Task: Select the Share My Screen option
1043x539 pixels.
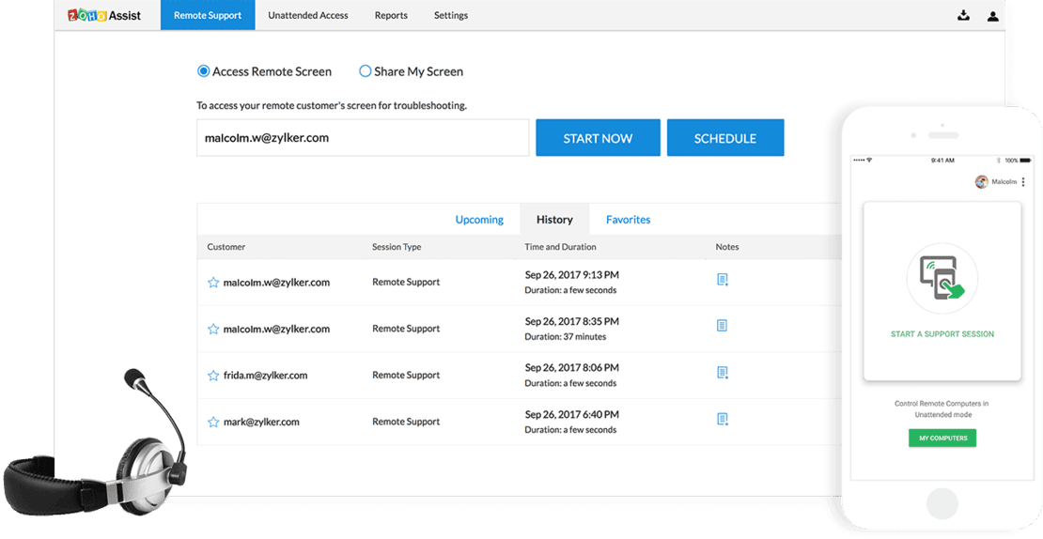Action: 366,71
